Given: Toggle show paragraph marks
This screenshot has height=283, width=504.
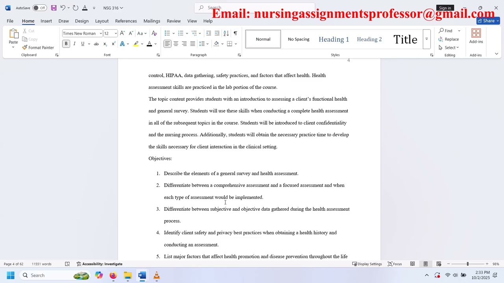Looking at the screenshot, I should click(x=235, y=33).
